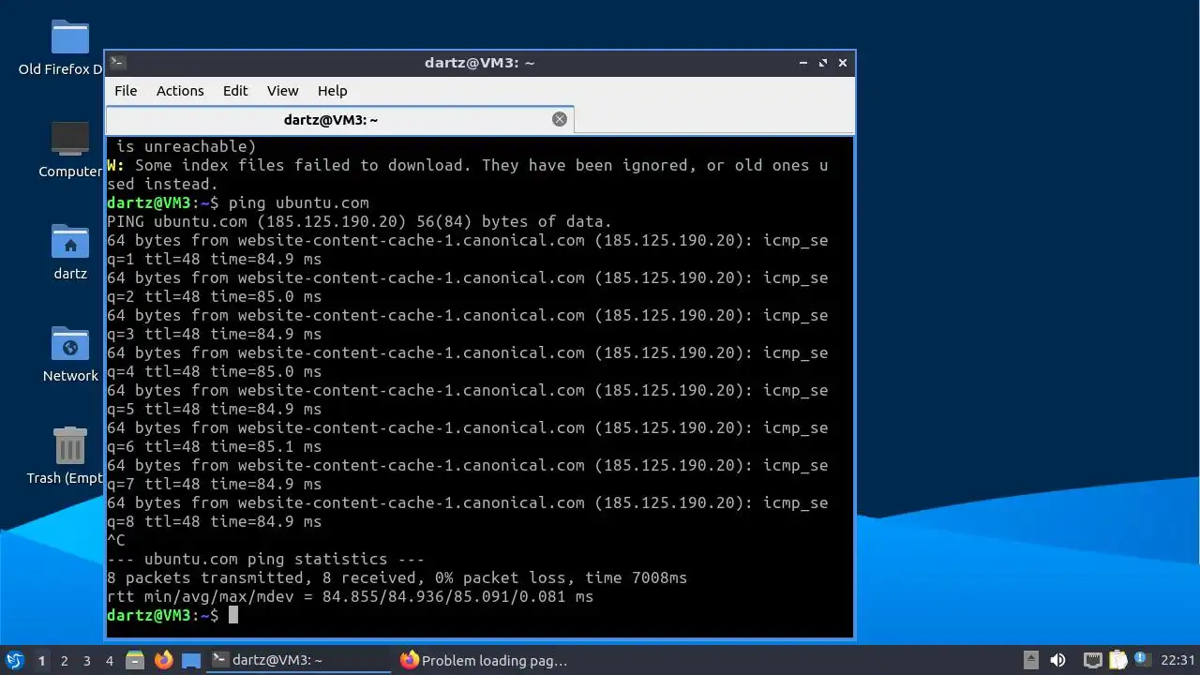Close the terminal window
The image size is (1200, 675).
tap(843, 63)
